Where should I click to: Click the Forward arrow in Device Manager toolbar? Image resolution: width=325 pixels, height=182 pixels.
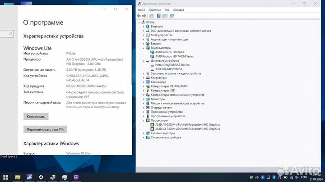144,16
